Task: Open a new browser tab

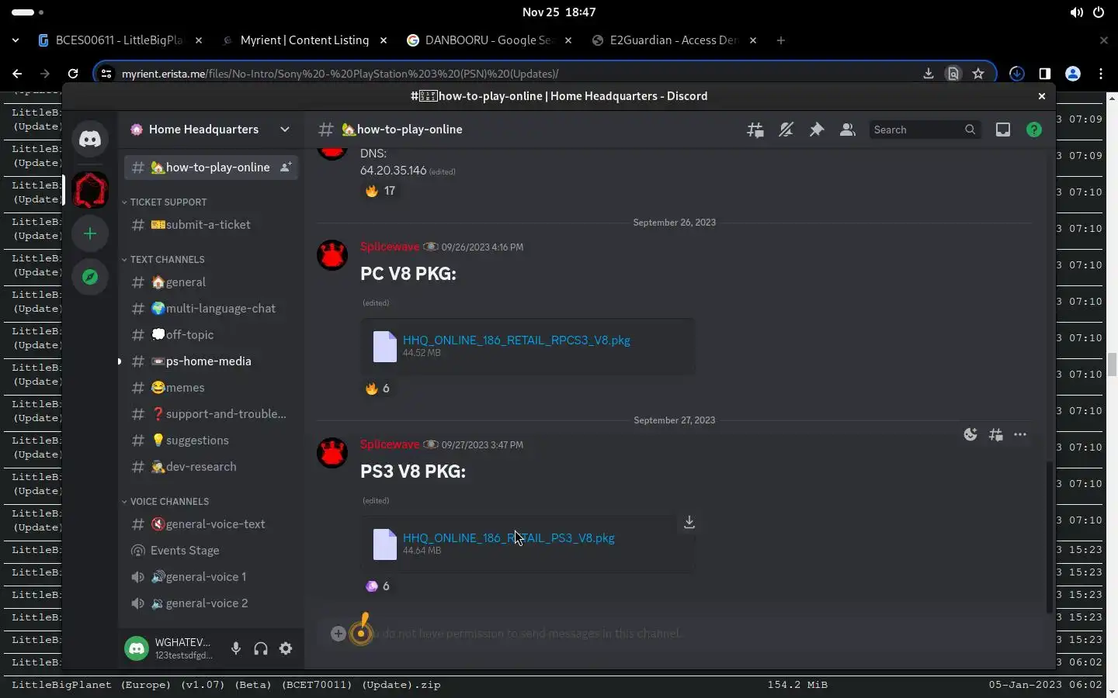Action: tap(781, 40)
